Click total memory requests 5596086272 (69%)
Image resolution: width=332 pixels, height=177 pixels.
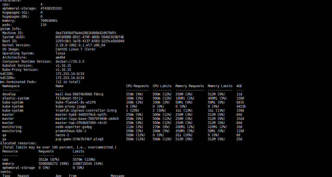coord(54,164)
